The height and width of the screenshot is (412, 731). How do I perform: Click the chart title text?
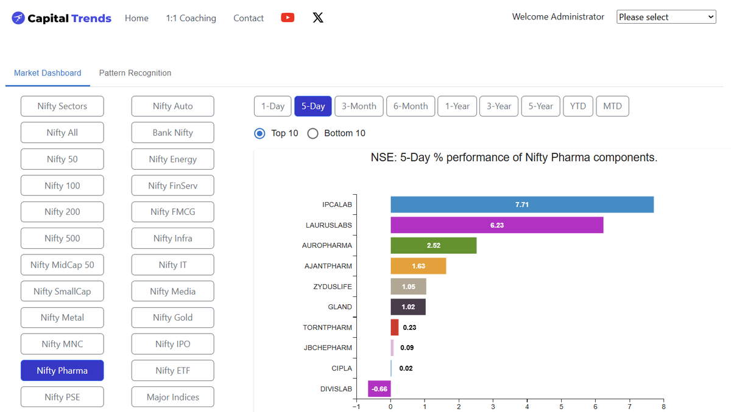pos(514,158)
